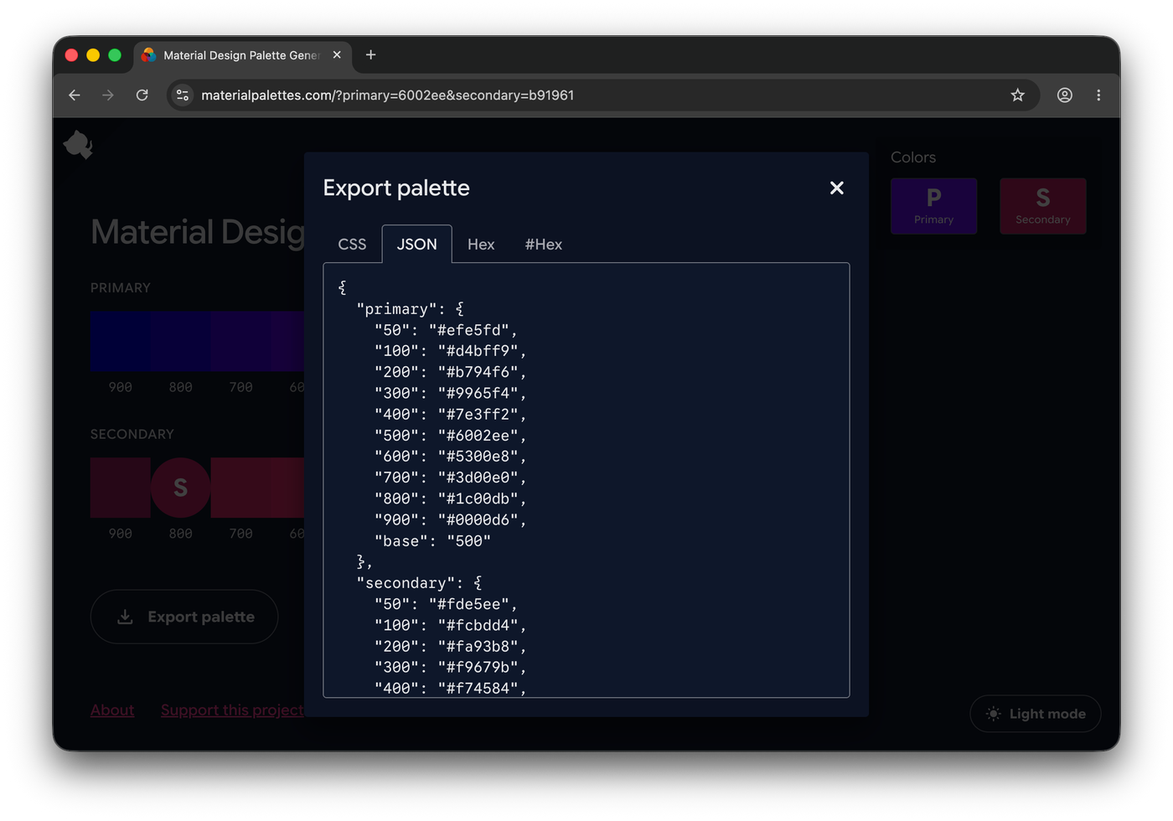Click the "#fcbdd4" line for secondary 100

click(450, 625)
